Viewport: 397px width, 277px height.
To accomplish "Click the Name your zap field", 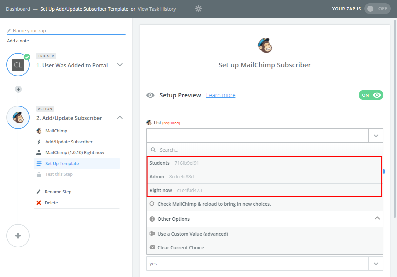I will click(x=66, y=31).
